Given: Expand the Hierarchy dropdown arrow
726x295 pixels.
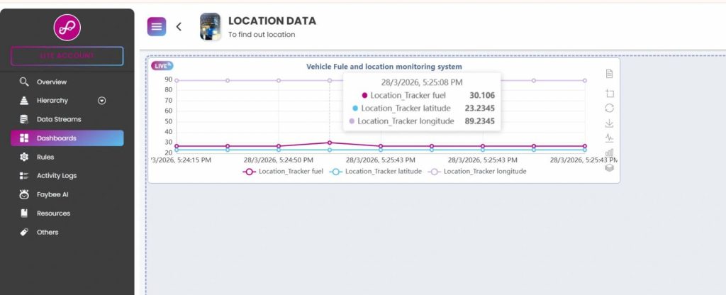Looking at the screenshot, I should (101, 101).
